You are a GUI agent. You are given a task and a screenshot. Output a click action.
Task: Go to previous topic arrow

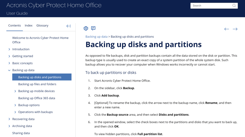pyautogui.click(x=227, y=29)
